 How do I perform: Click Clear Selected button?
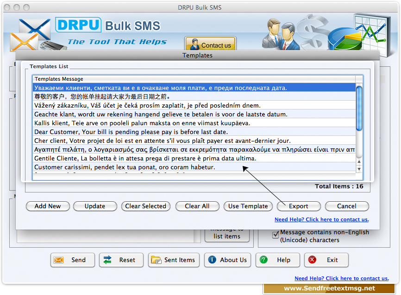pos(146,206)
